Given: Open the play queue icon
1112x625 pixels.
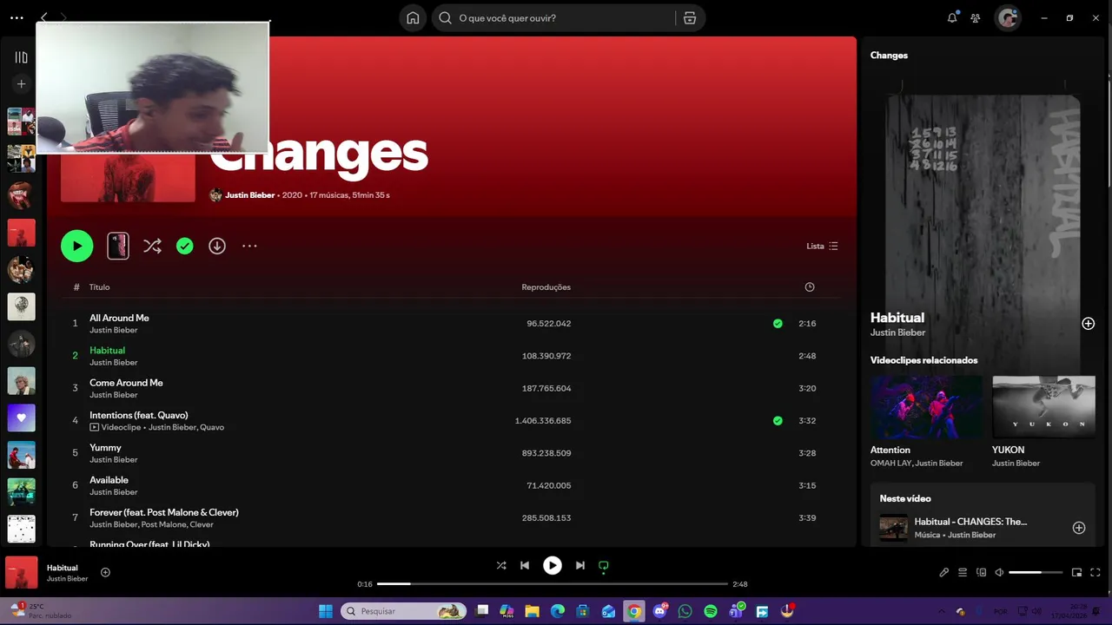Looking at the screenshot, I should click(963, 572).
